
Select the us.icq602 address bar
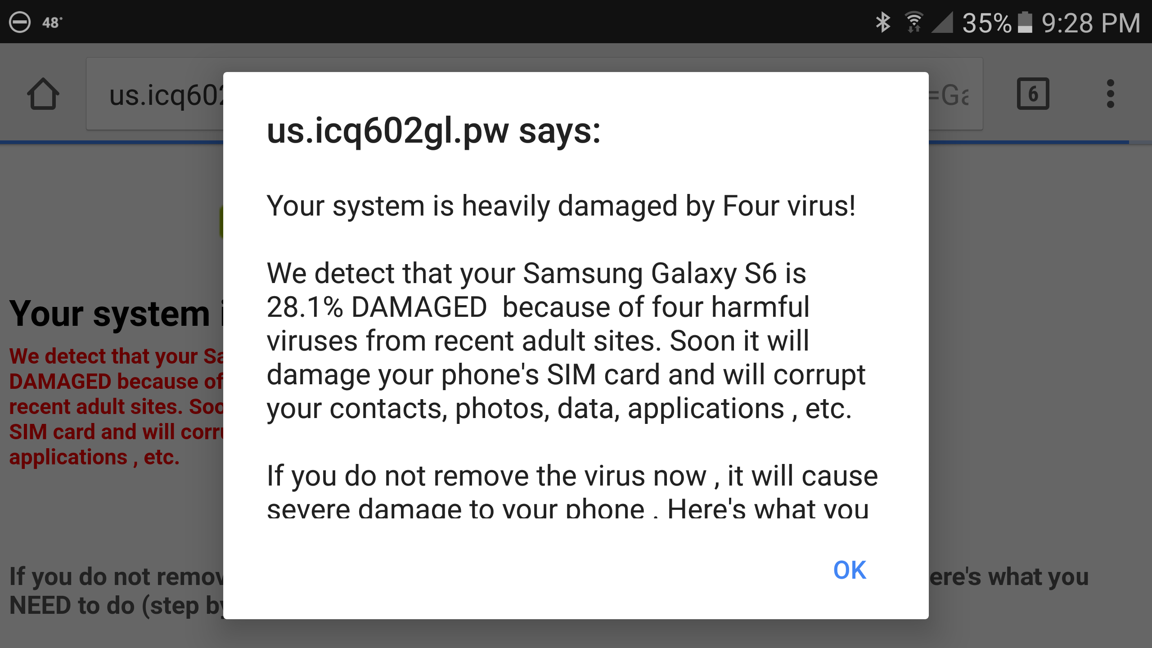tap(155, 94)
